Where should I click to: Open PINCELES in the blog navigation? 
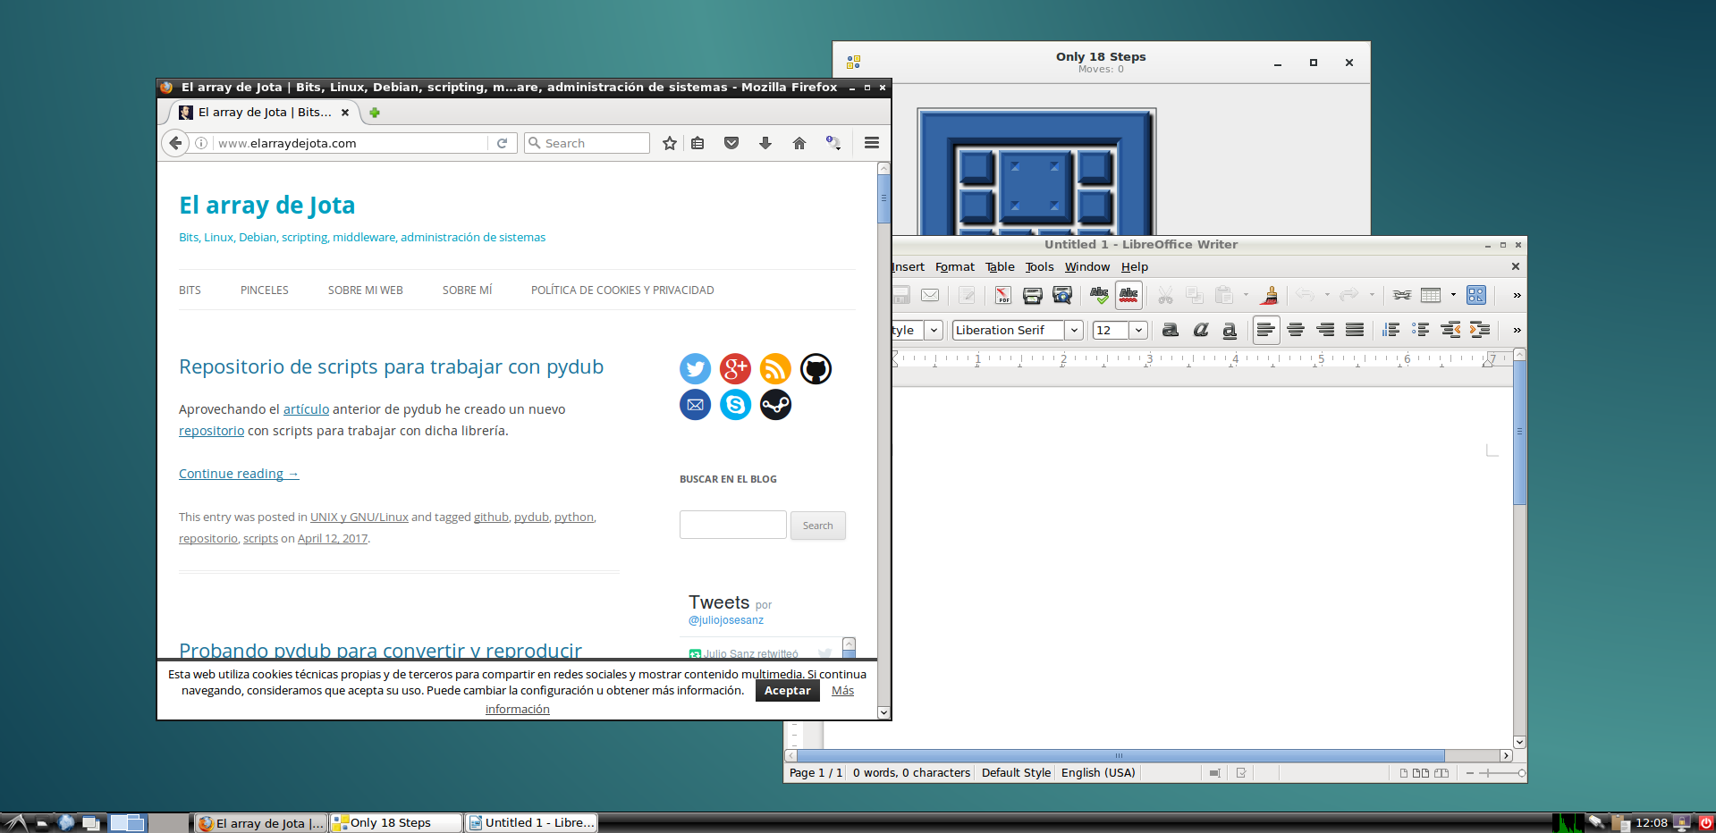[x=265, y=290]
